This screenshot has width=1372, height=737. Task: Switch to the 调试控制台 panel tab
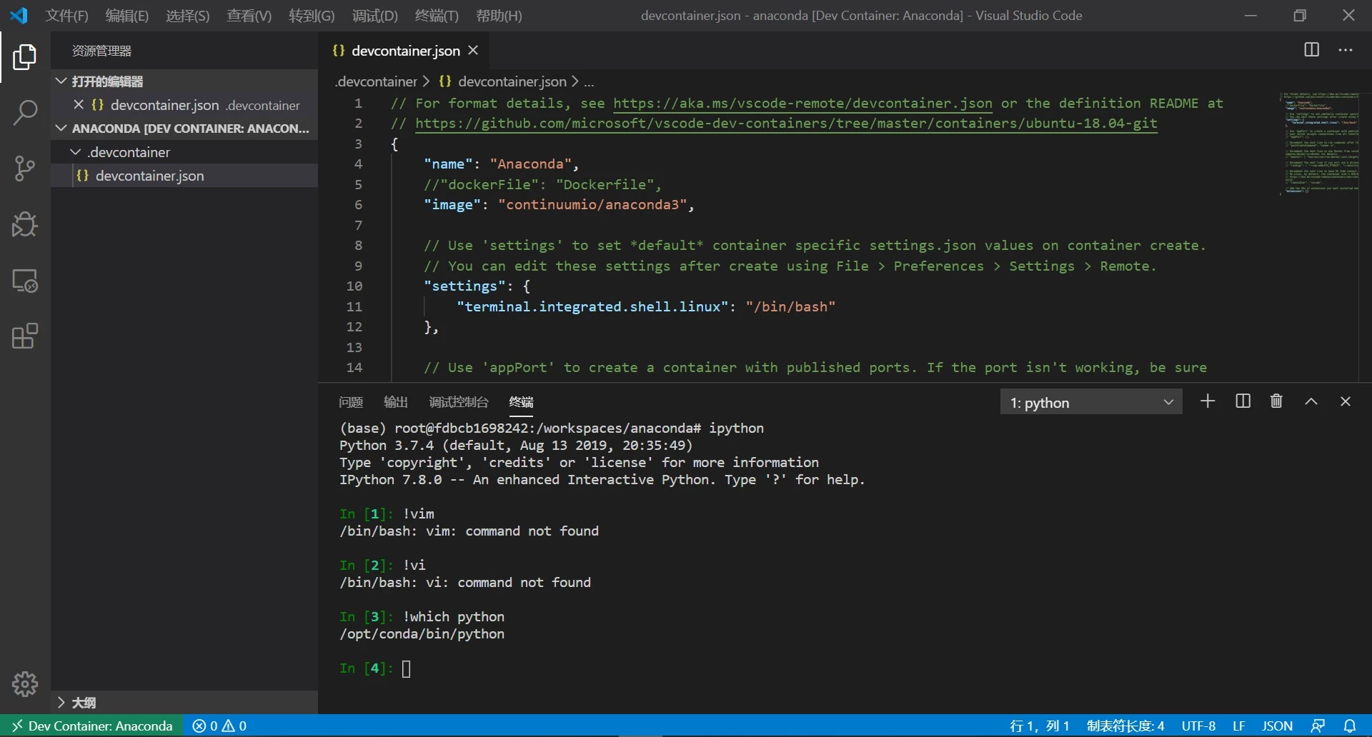coord(459,402)
